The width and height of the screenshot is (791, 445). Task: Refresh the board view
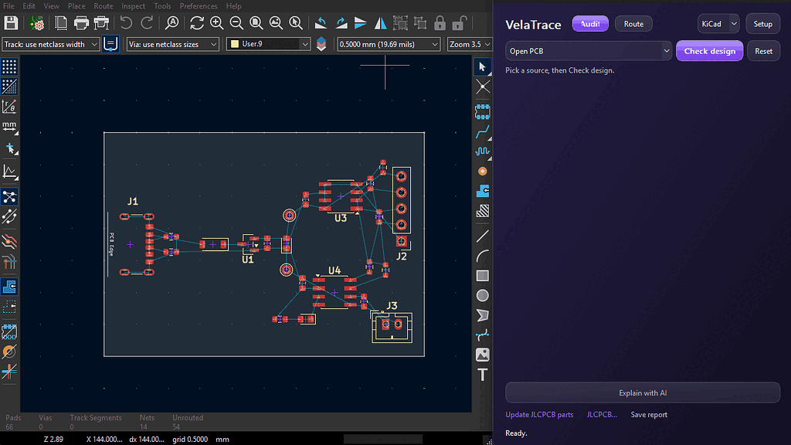(197, 23)
